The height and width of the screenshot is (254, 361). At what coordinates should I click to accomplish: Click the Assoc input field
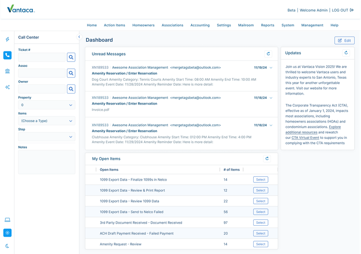tap(42, 73)
